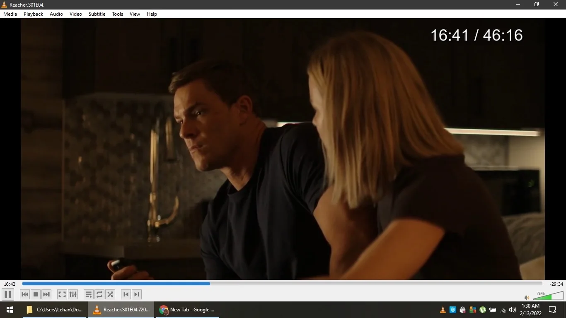566x318 pixels.
Task: Click the VLC cone icon in title bar
Action: (x=5, y=5)
